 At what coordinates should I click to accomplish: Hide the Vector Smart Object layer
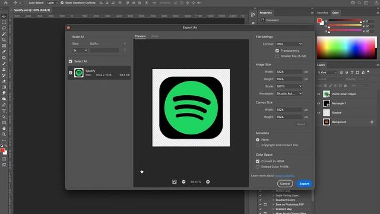click(x=319, y=94)
